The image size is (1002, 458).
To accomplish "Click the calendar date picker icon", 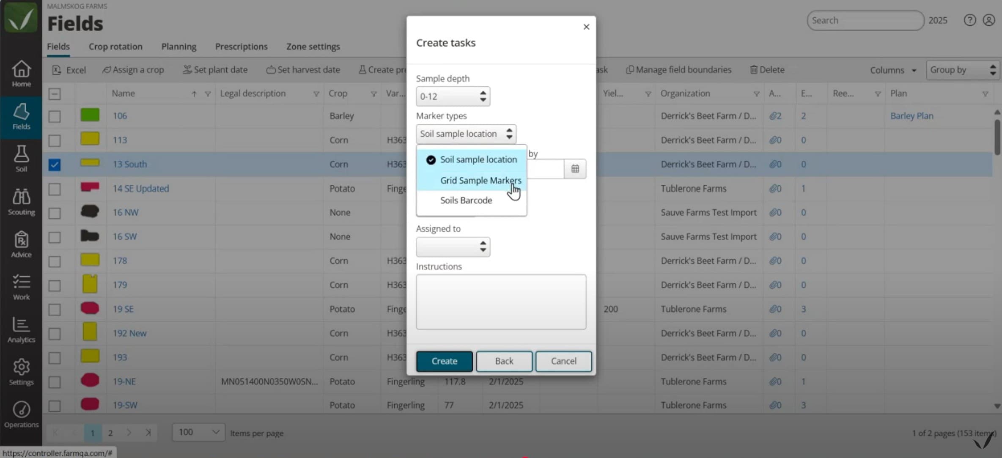I will pyautogui.click(x=575, y=169).
